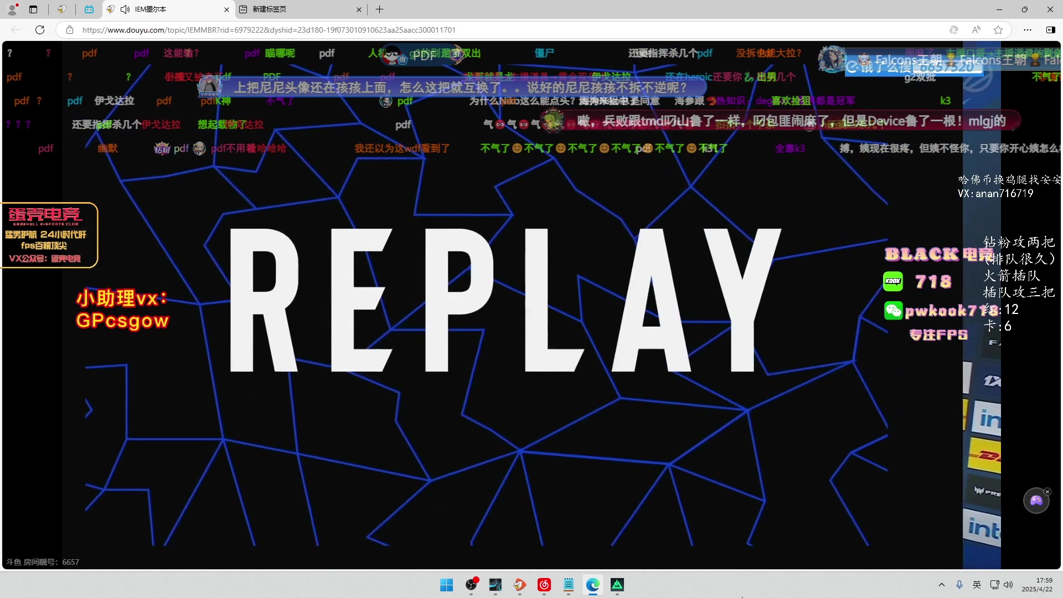Dismiss the floating game controller widget
The height and width of the screenshot is (598, 1063).
[x=1047, y=492]
